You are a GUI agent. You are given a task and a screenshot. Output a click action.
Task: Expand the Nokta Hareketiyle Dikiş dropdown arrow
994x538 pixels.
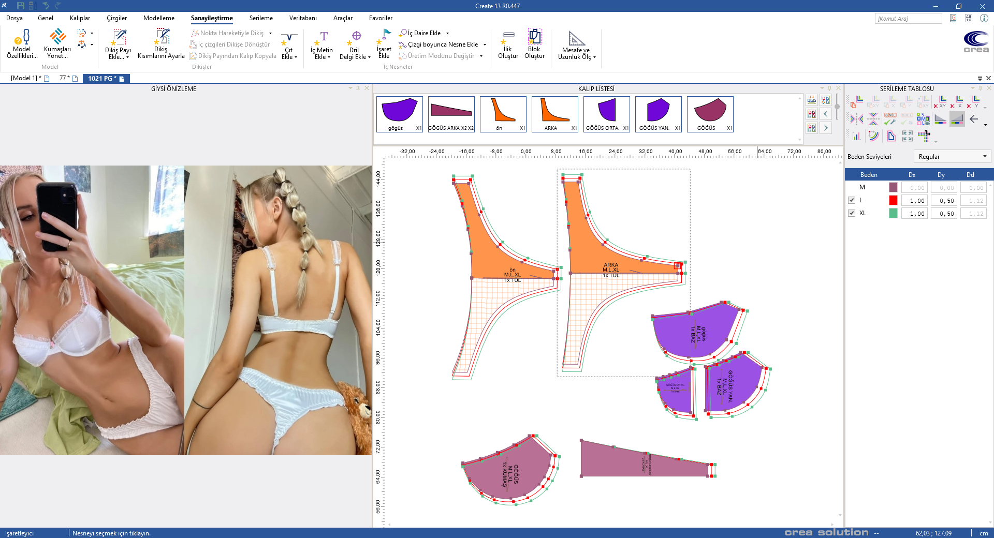click(270, 33)
